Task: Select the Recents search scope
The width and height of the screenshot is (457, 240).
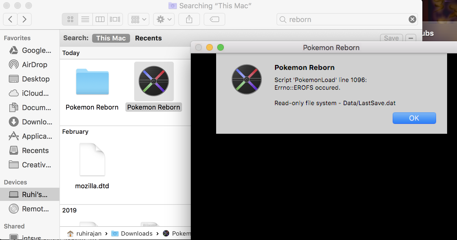Action: point(148,38)
